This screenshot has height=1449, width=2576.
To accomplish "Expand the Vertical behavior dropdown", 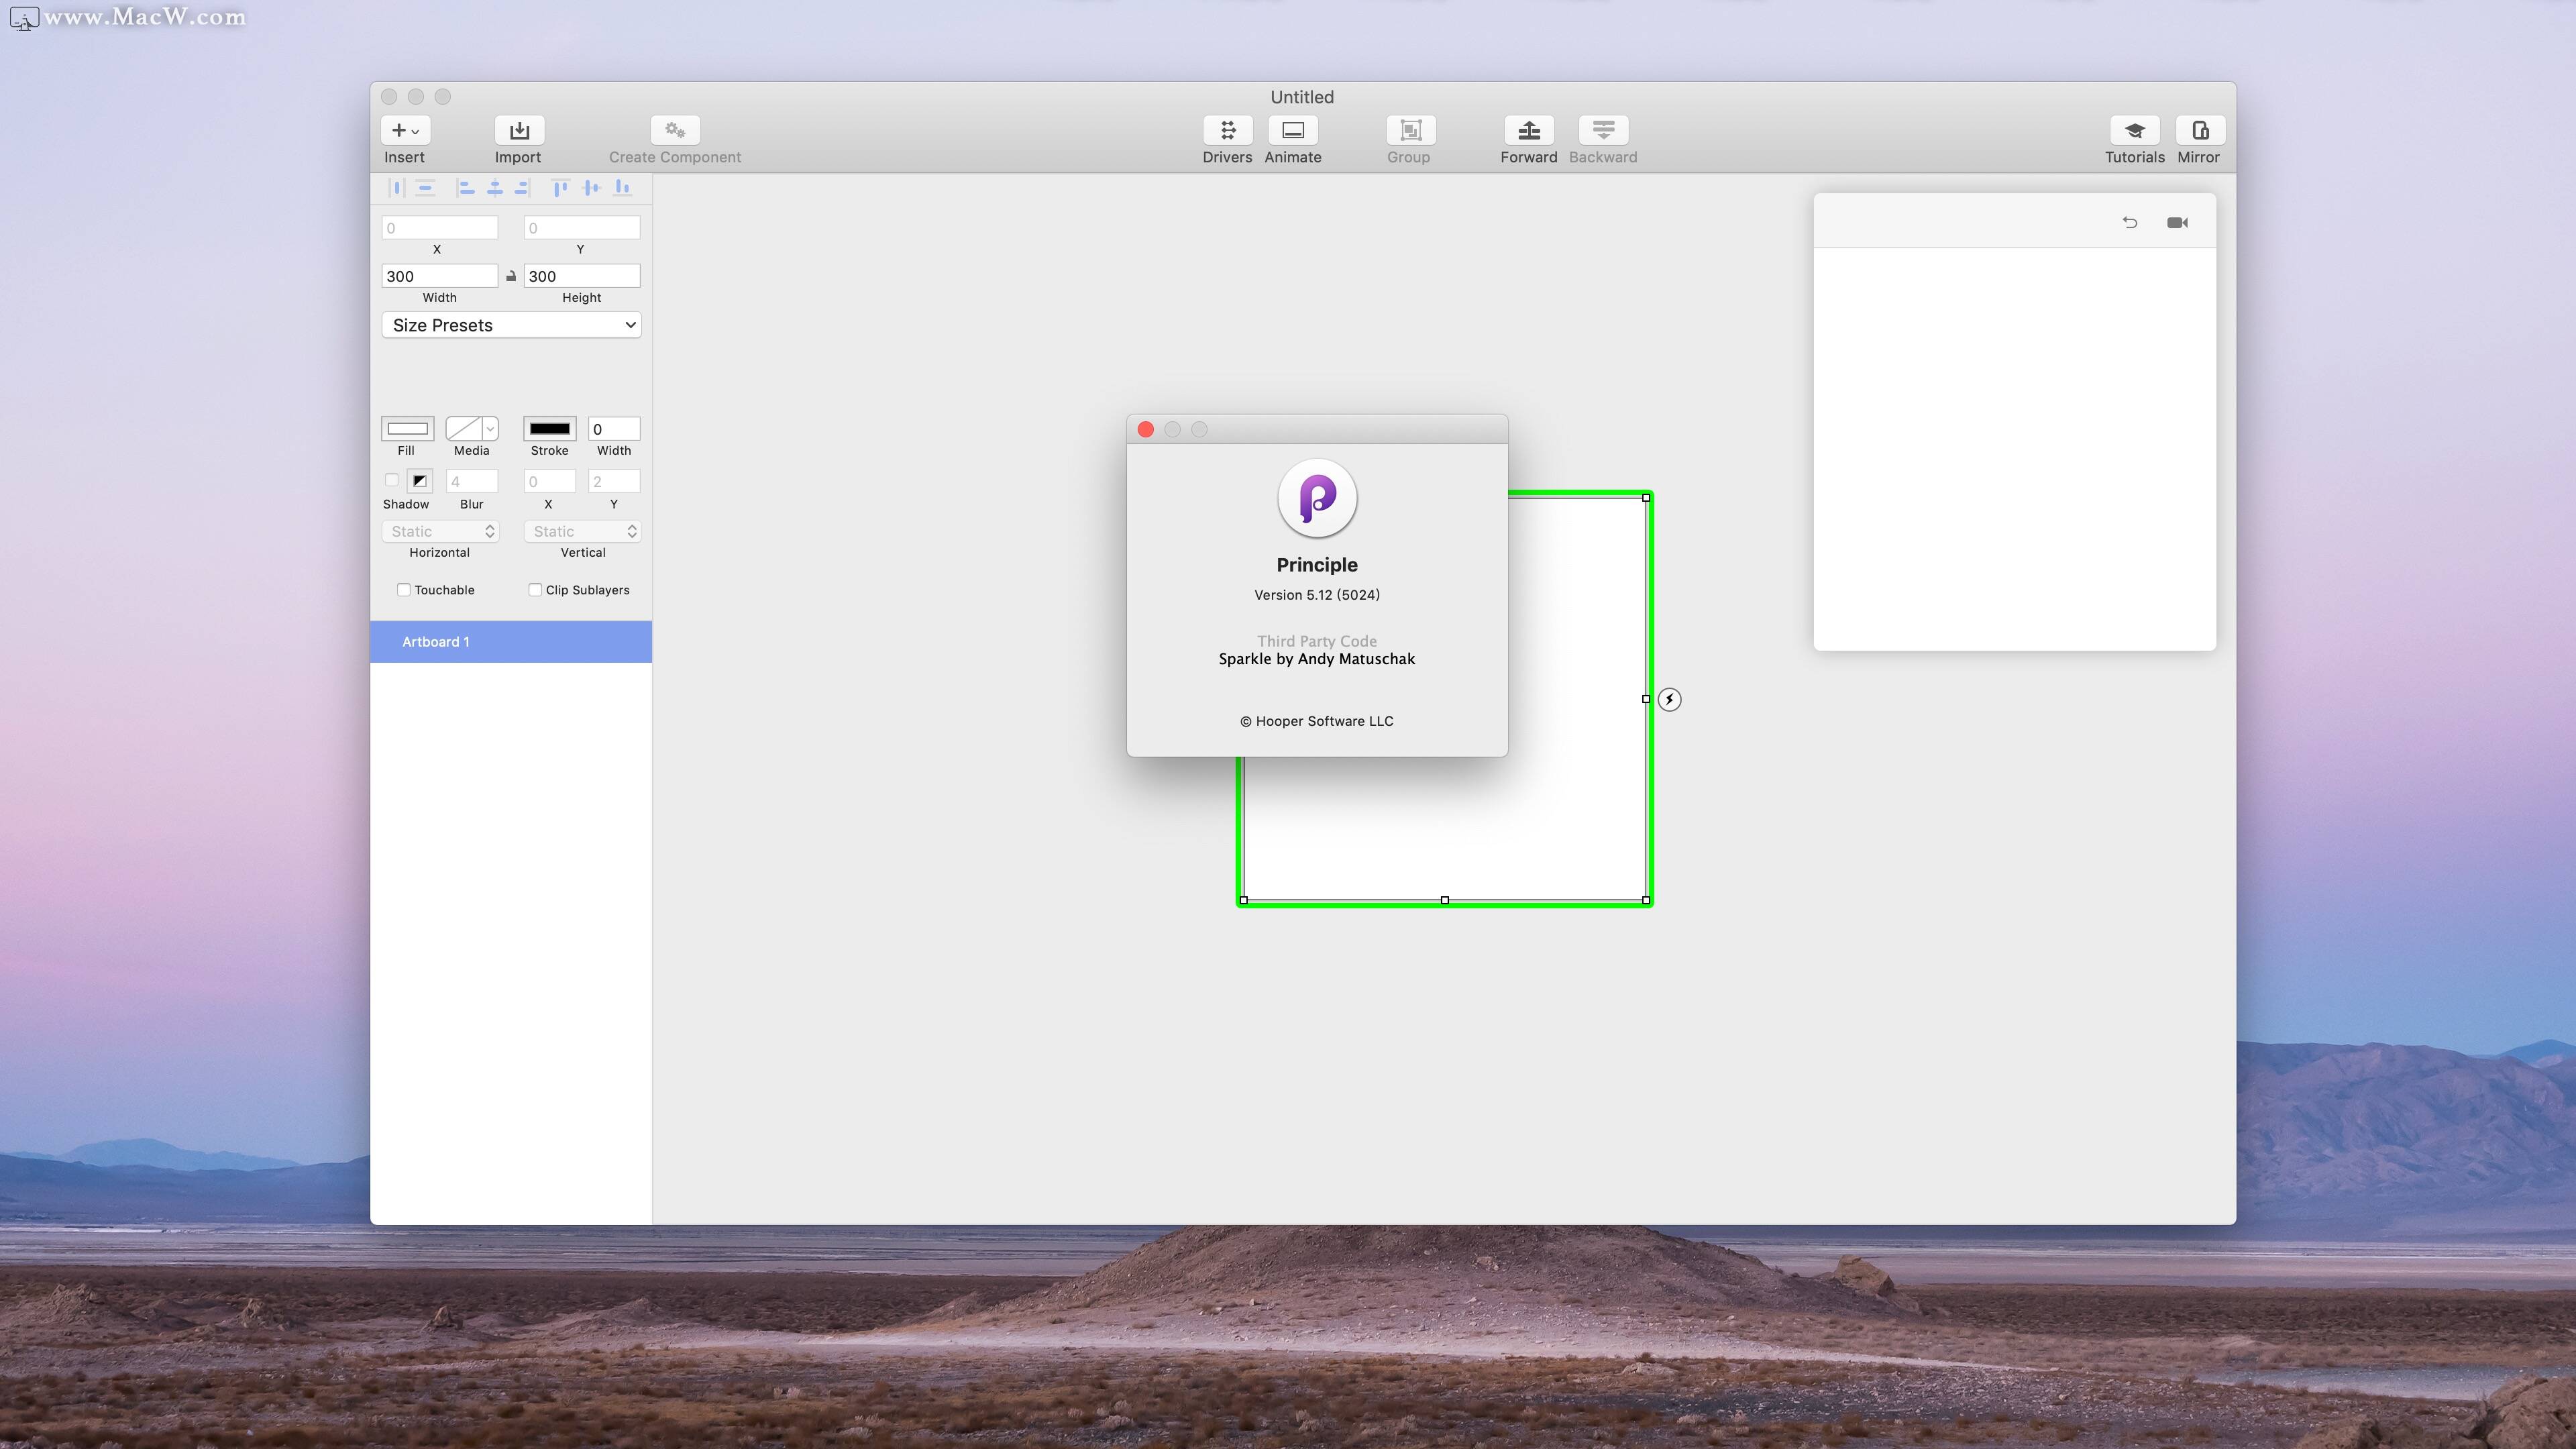I will pyautogui.click(x=580, y=531).
